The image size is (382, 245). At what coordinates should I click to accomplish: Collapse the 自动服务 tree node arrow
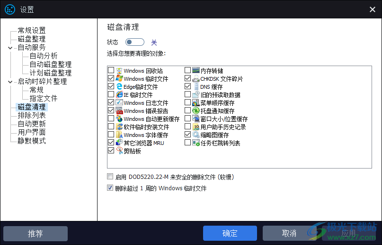(x=10, y=48)
